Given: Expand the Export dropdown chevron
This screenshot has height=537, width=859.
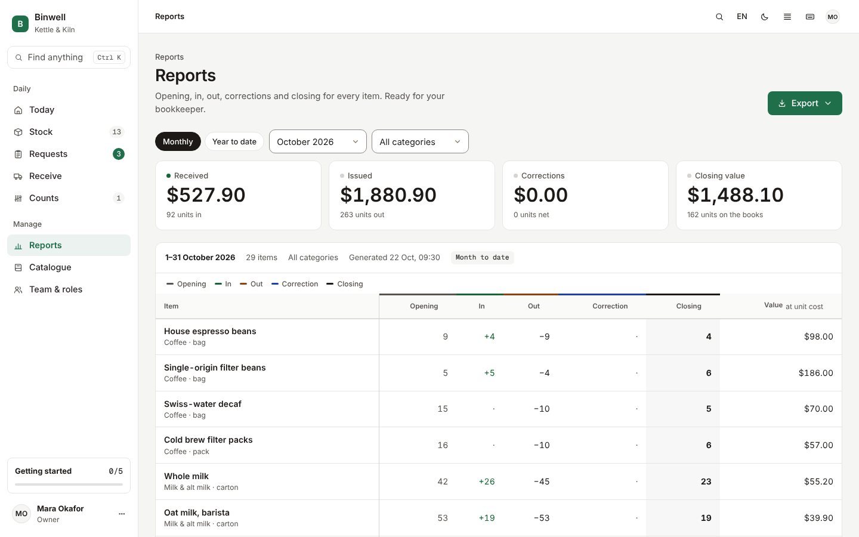Looking at the screenshot, I should [828, 104].
